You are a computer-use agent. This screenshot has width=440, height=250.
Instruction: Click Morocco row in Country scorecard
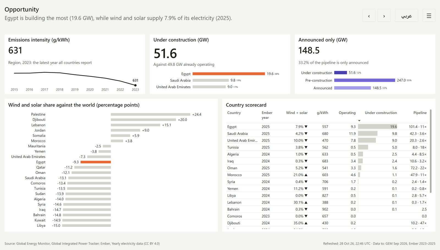327,175
